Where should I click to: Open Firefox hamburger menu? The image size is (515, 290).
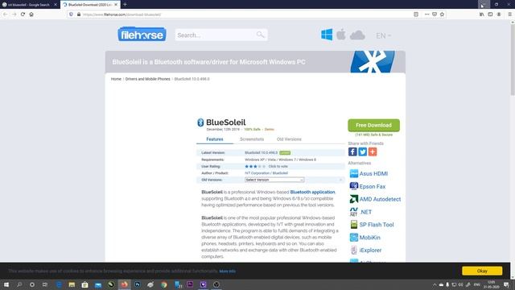tap(509, 14)
